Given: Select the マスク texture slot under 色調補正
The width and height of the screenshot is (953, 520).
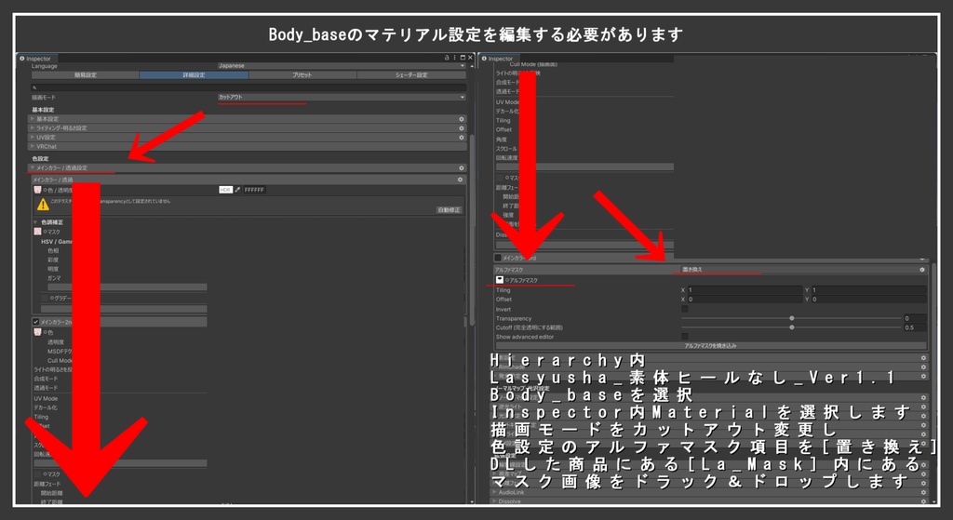Looking at the screenshot, I should pyautogui.click(x=37, y=232).
